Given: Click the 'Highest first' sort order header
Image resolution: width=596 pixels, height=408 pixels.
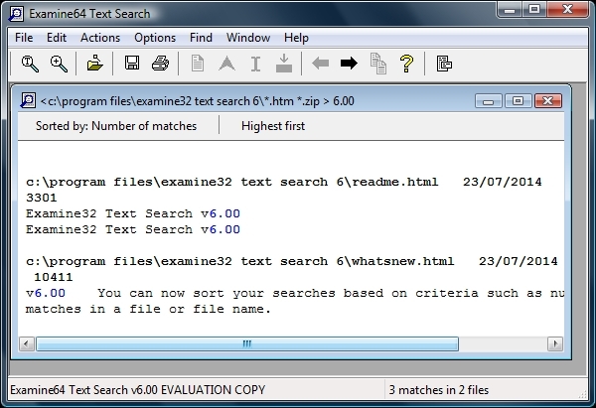Looking at the screenshot, I should click(273, 126).
